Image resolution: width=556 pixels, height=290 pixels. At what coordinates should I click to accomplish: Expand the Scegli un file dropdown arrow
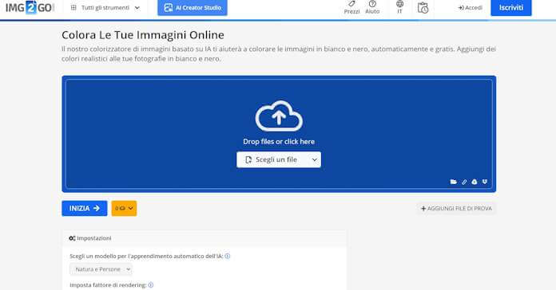pos(315,160)
